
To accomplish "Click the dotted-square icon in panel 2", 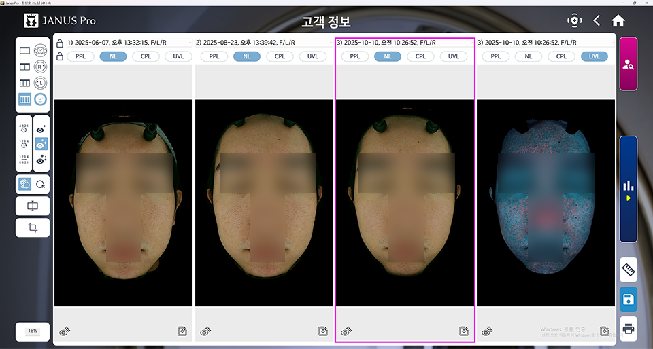I will [x=323, y=331].
